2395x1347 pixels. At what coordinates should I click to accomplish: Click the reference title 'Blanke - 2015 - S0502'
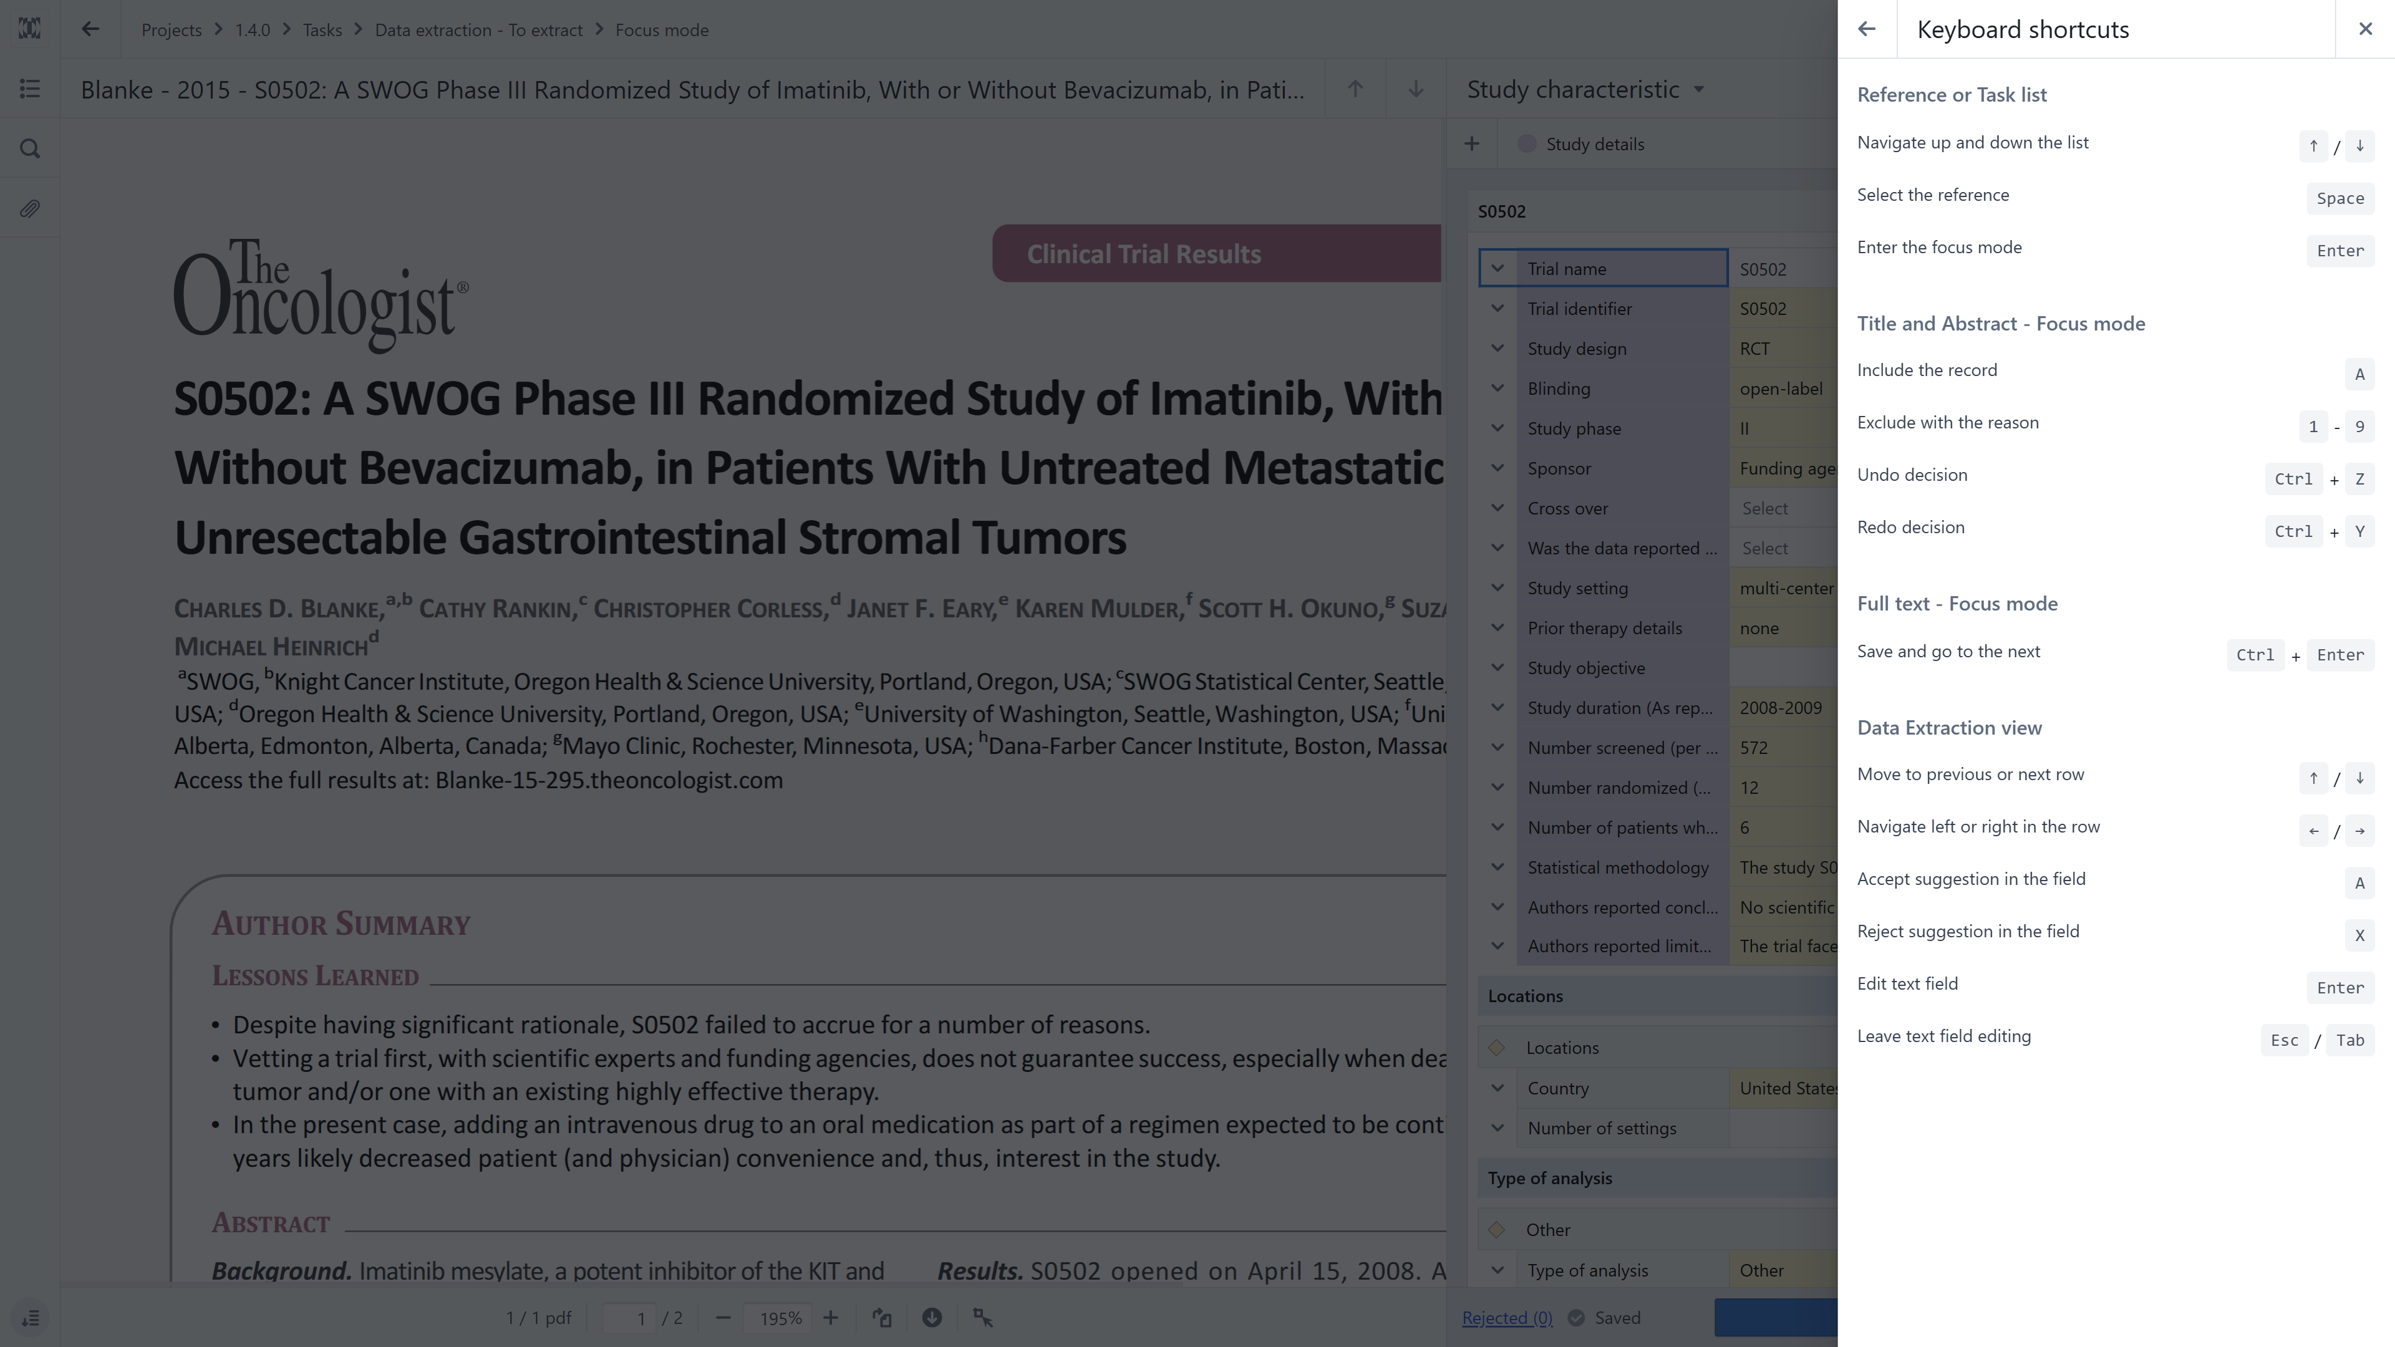click(x=692, y=89)
